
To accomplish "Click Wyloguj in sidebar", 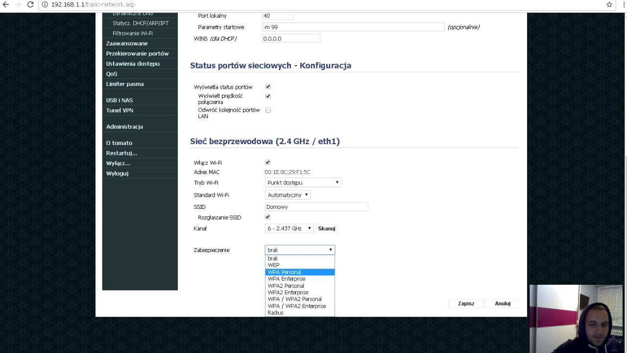I will (x=117, y=174).
